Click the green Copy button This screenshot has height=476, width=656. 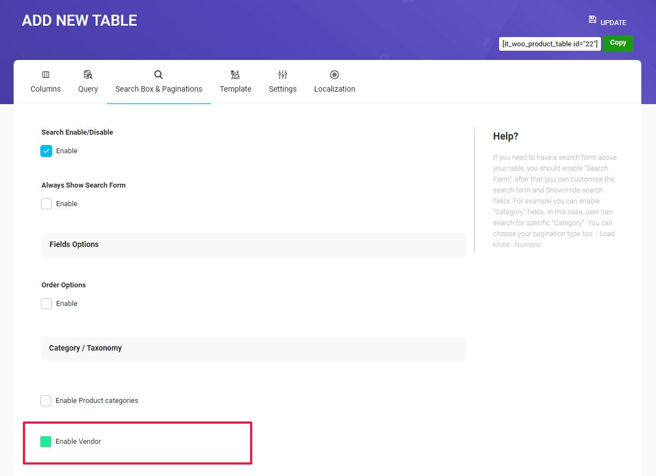tap(618, 43)
